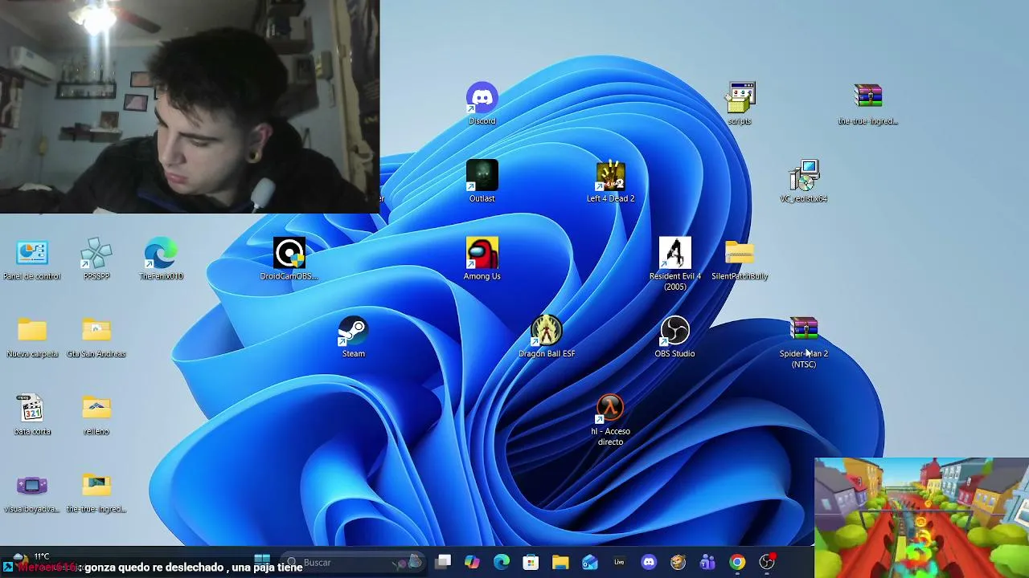Open the Windows Start menu

[x=262, y=561]
